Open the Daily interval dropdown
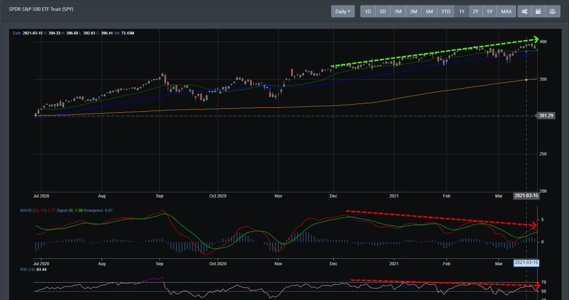 (343, 11)
